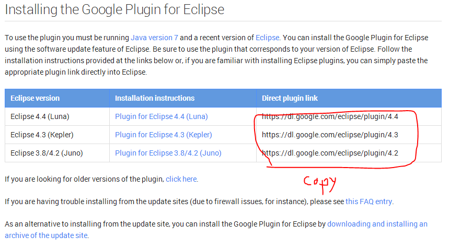Click the direct plugin URL ending in 4.4
Viewport: 449px width, 249px height.
click(330, 116)
